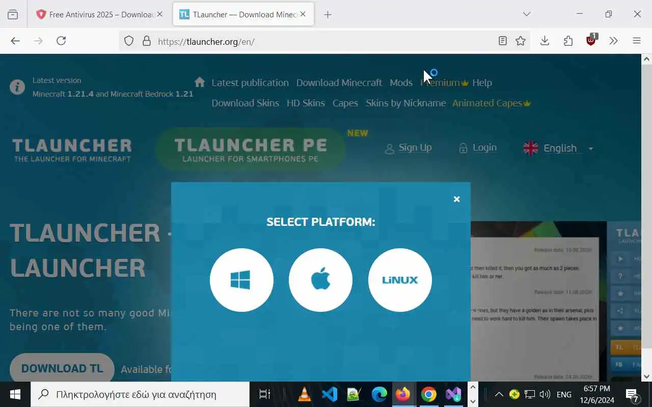652x407 pixels.
Task: Select the Windows platform icon
Action: click(x=241, y=280)
